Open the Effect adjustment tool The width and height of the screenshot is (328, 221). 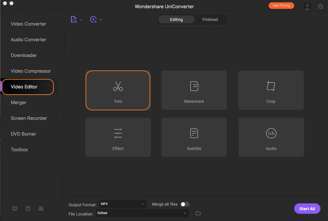118,137
